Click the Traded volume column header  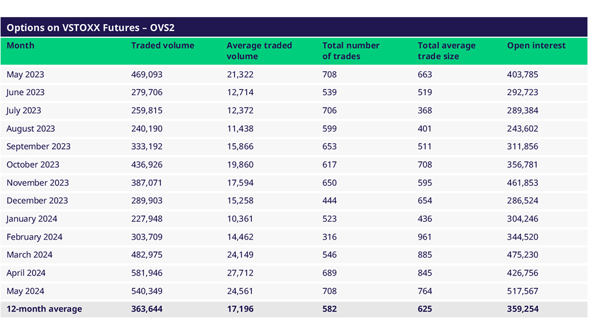163,45
